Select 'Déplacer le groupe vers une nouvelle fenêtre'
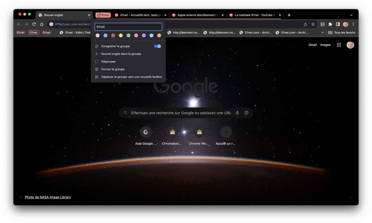Viewport: 372px width, 223px height. pyautogui.click(x=128, y=77)
